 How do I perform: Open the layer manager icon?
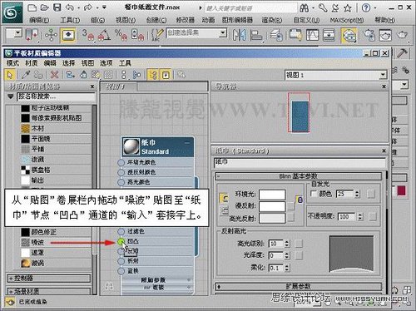(276, 35)
